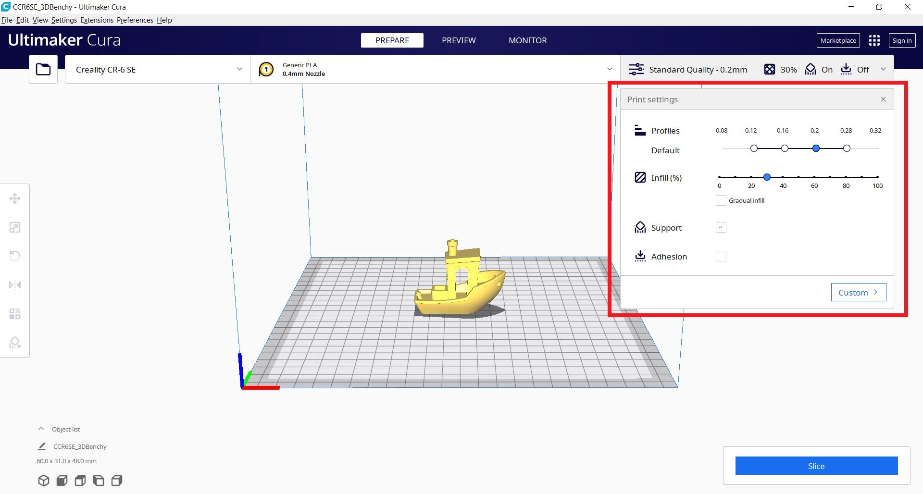Viewport: 923px width, 494px height.
Task: Expand the Generic PLA material dropdown
Action: click(435, 69)
